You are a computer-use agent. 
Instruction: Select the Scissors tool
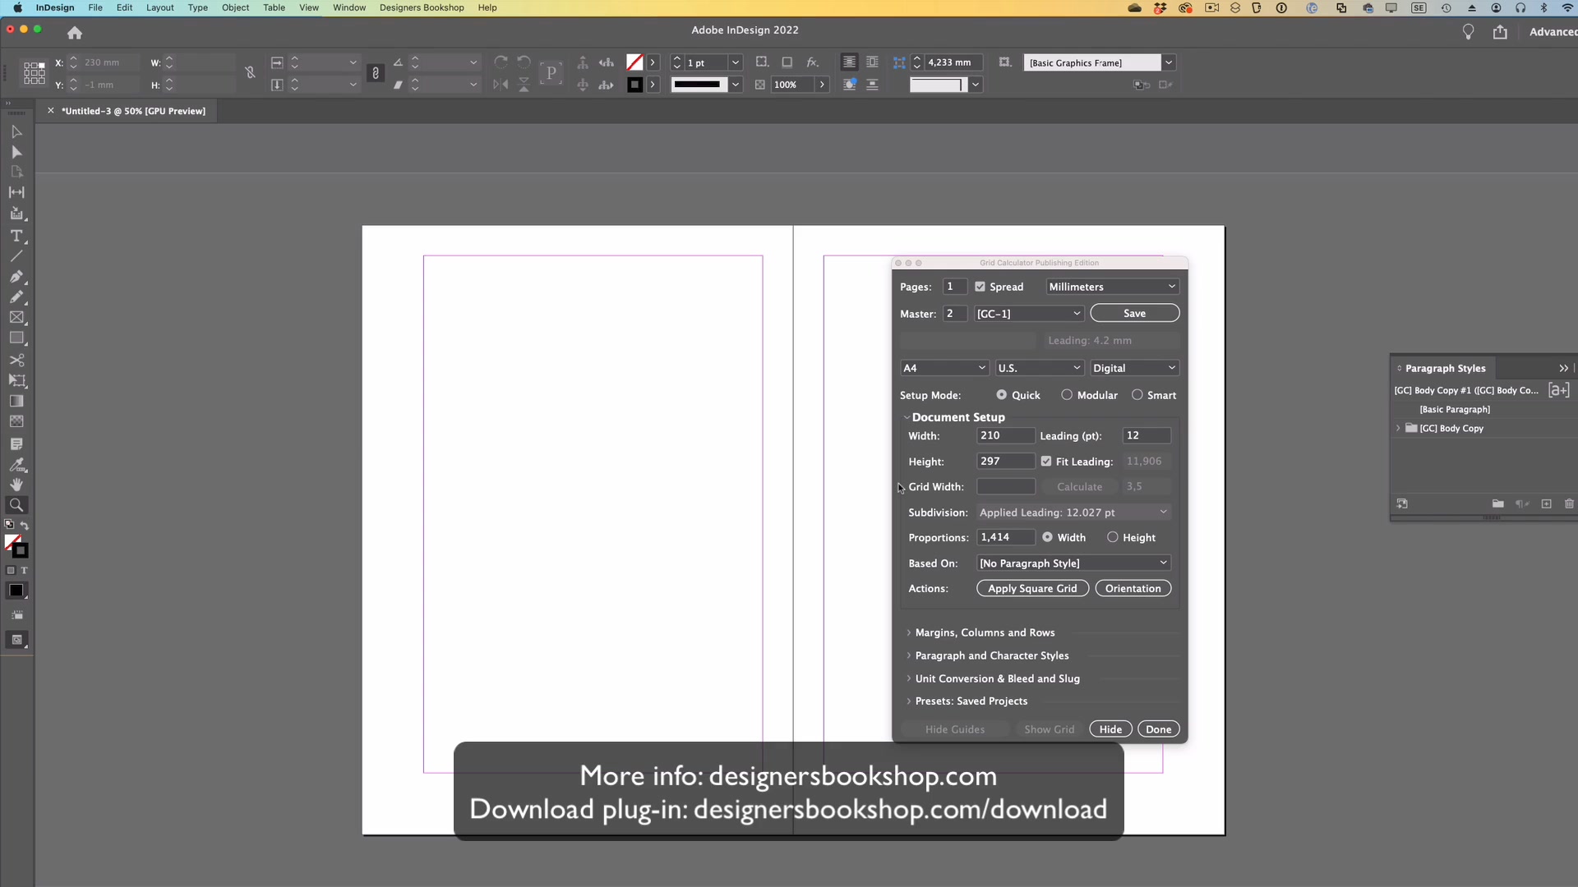pos(16,361)
